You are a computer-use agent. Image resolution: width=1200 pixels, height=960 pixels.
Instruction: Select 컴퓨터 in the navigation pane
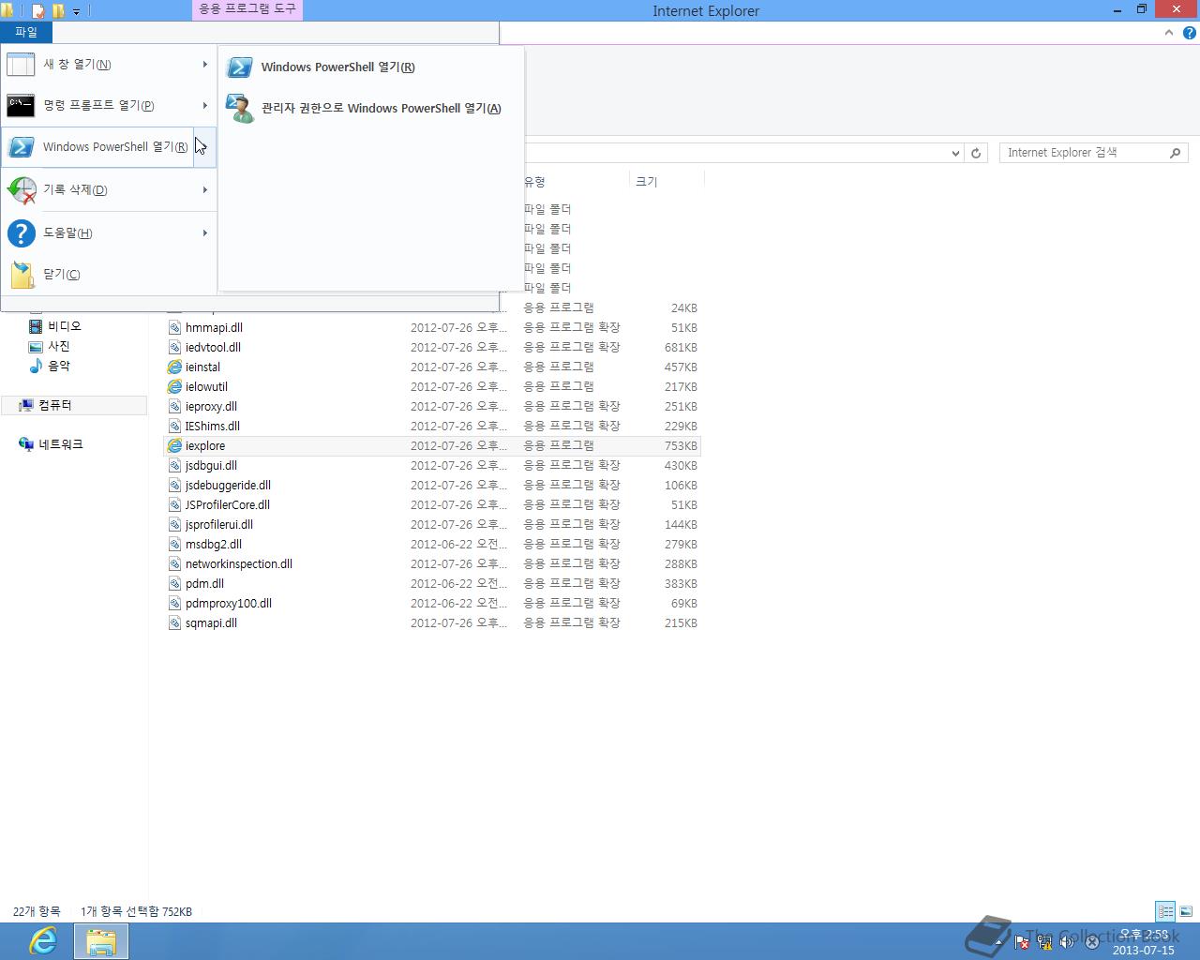coord(55,405)
